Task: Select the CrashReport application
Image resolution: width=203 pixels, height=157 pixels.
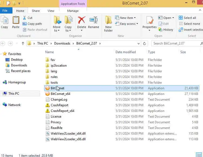Action: point(59,105)
